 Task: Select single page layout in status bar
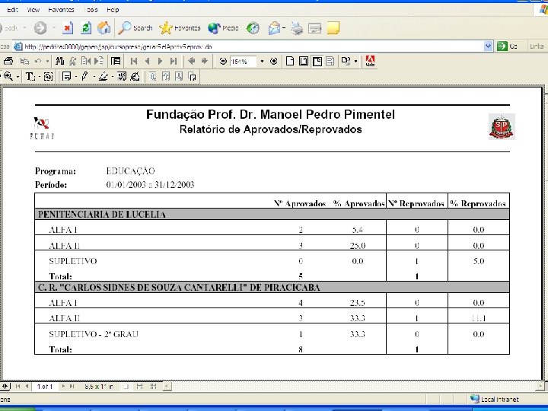pos(126,387)
